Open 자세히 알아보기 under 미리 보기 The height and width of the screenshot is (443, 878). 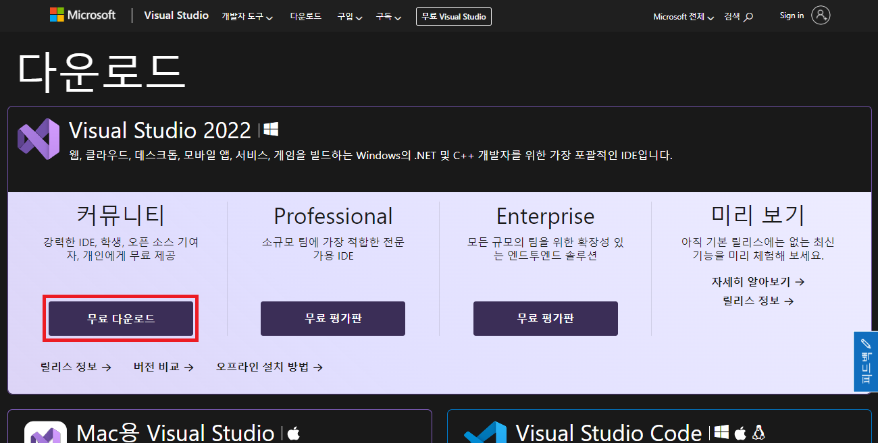[x=758, y=282]
